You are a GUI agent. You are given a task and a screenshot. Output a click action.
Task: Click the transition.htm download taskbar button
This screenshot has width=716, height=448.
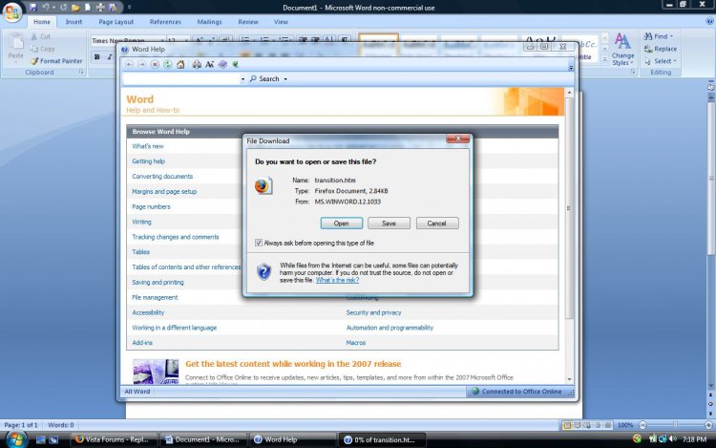point(383,439)
